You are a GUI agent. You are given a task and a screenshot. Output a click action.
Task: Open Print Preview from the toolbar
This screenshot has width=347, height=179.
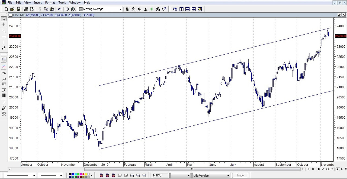pos(32,9)
